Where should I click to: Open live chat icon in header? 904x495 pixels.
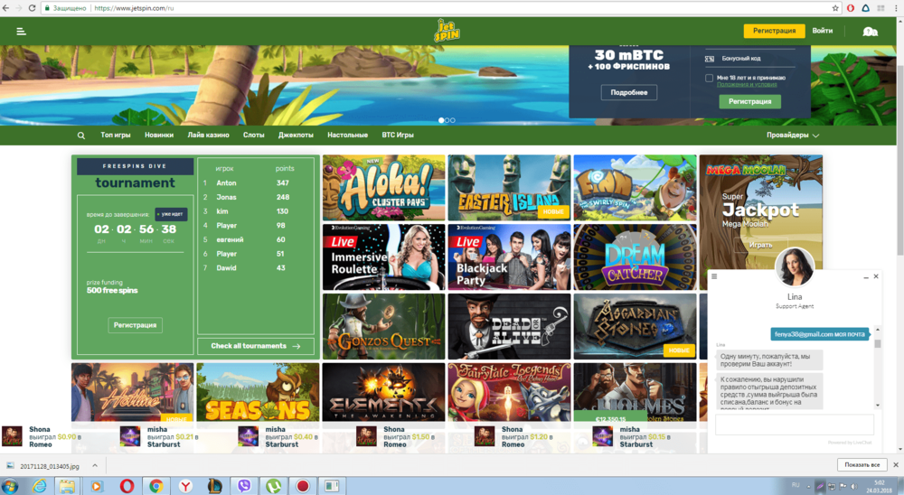click(870, 32)
